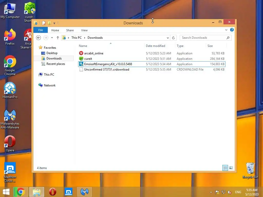This screenshot has height=197, width=263.
Task: Open the Firefox desktop icon
Action: coord(10,37)
